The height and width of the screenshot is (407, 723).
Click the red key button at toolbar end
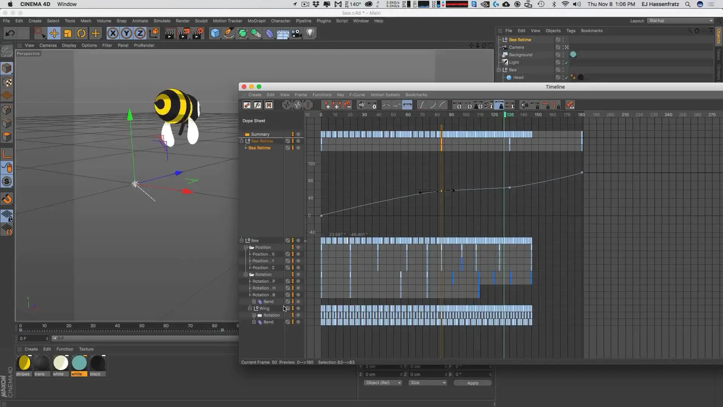coord(570,105)
